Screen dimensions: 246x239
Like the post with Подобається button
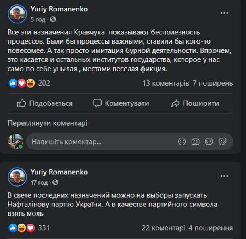(x=45, y=103)
